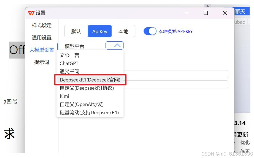Toggle the 本地模型/API-KEY switch
The width and height of the screenshot is (254, 158).
click(150, 31)
